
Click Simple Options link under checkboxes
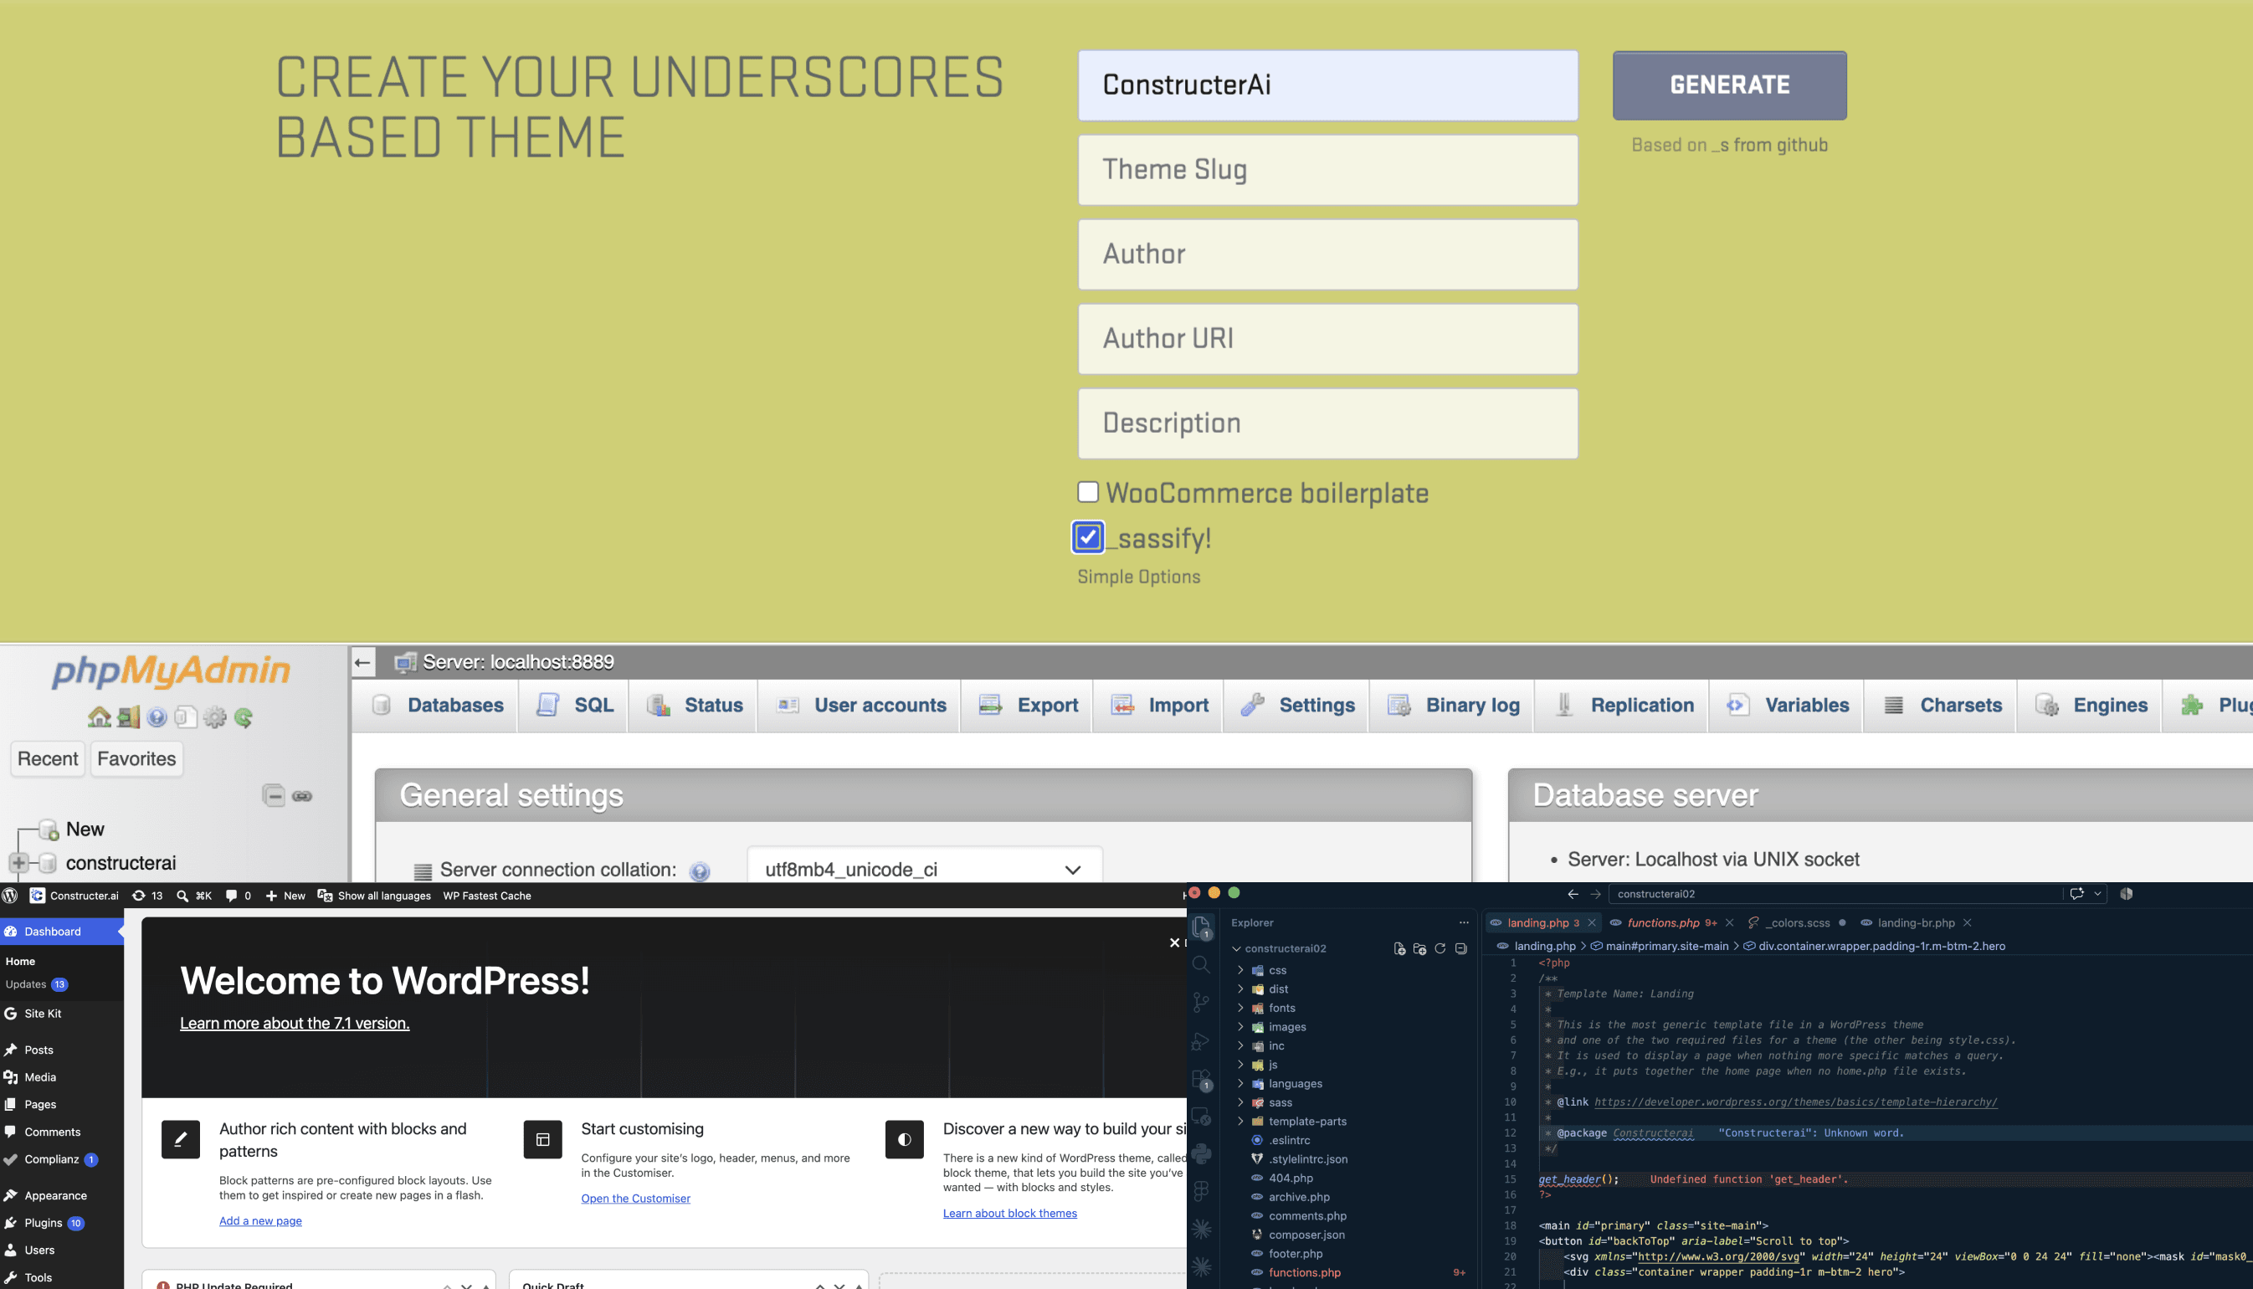(x=1139, y=577)
